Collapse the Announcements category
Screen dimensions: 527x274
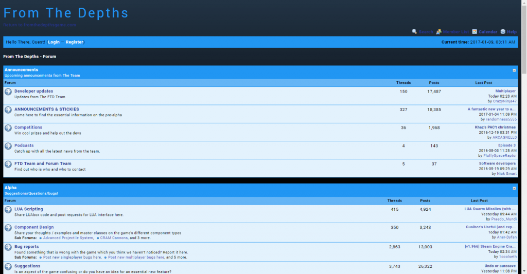[514, 70]
